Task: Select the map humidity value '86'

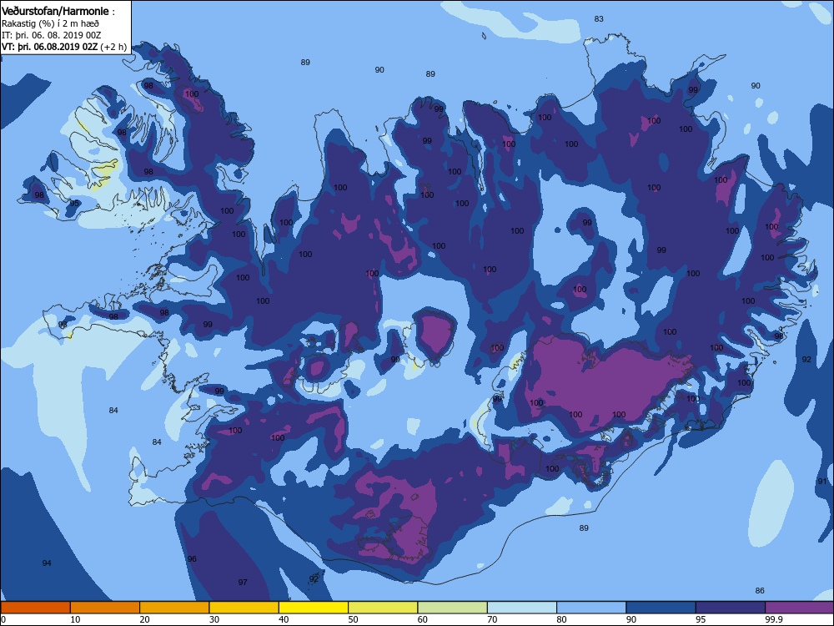Action: click(760, 590)
